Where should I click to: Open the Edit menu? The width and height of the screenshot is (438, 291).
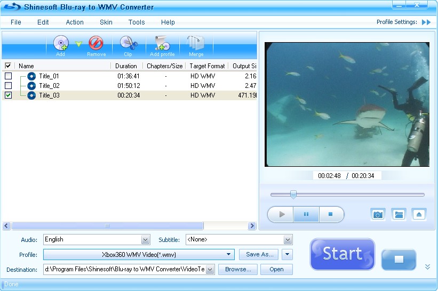pos(43,22)
